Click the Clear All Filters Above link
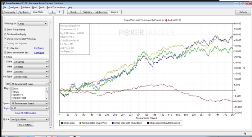 pos(26,113)
